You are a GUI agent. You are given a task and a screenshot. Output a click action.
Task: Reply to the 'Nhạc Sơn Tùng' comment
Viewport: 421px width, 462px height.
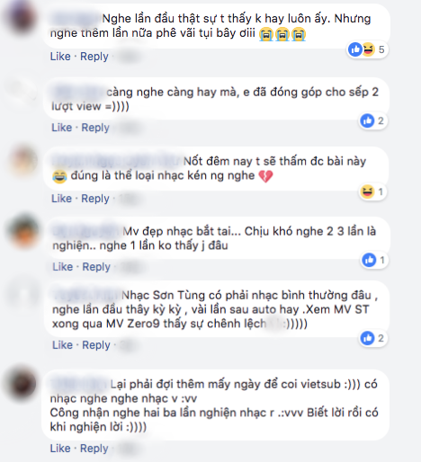(96, 345)
